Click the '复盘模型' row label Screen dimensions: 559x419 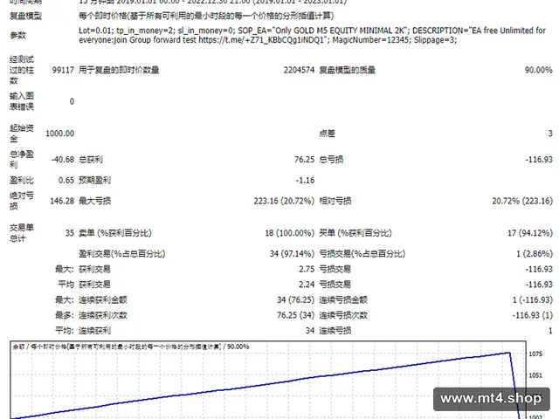25,16
